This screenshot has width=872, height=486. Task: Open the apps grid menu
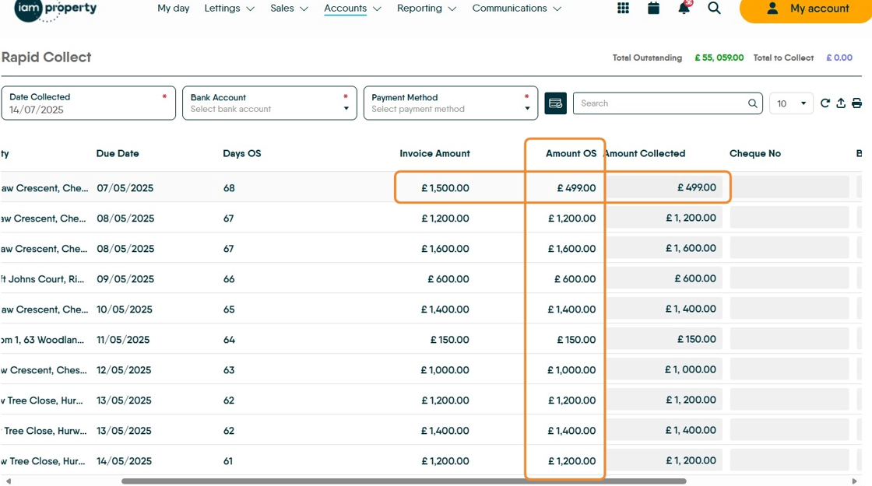623,9
